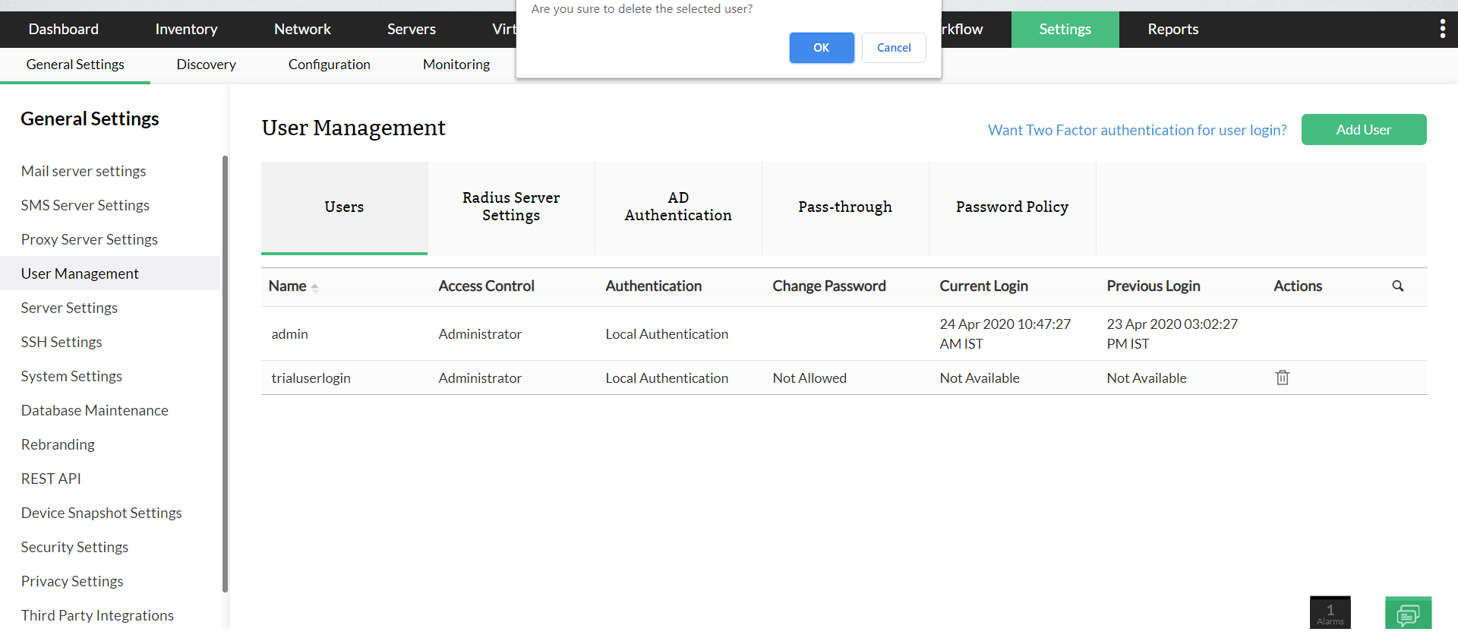Cancel the delete user dialog
Image resolution: width=1458 pixels, height=635 pixels.
893,48
